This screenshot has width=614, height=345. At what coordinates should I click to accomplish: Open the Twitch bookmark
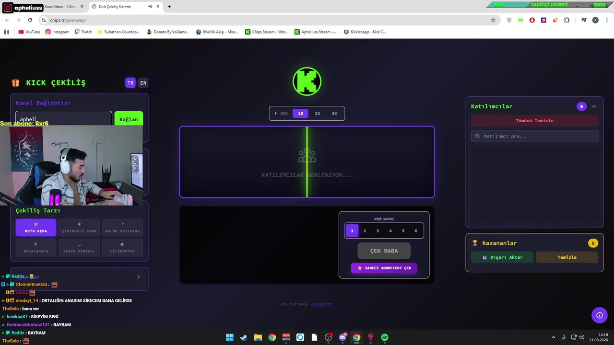pyautogui.click(x=83, y=32)
